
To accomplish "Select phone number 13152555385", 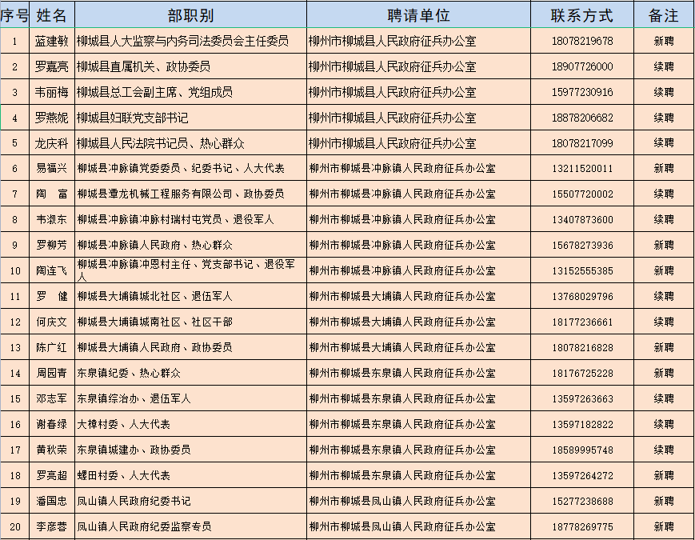I will pyautogui.click(x=582, y=270).
